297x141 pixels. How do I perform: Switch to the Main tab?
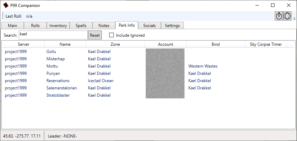(x=12, y=26)
